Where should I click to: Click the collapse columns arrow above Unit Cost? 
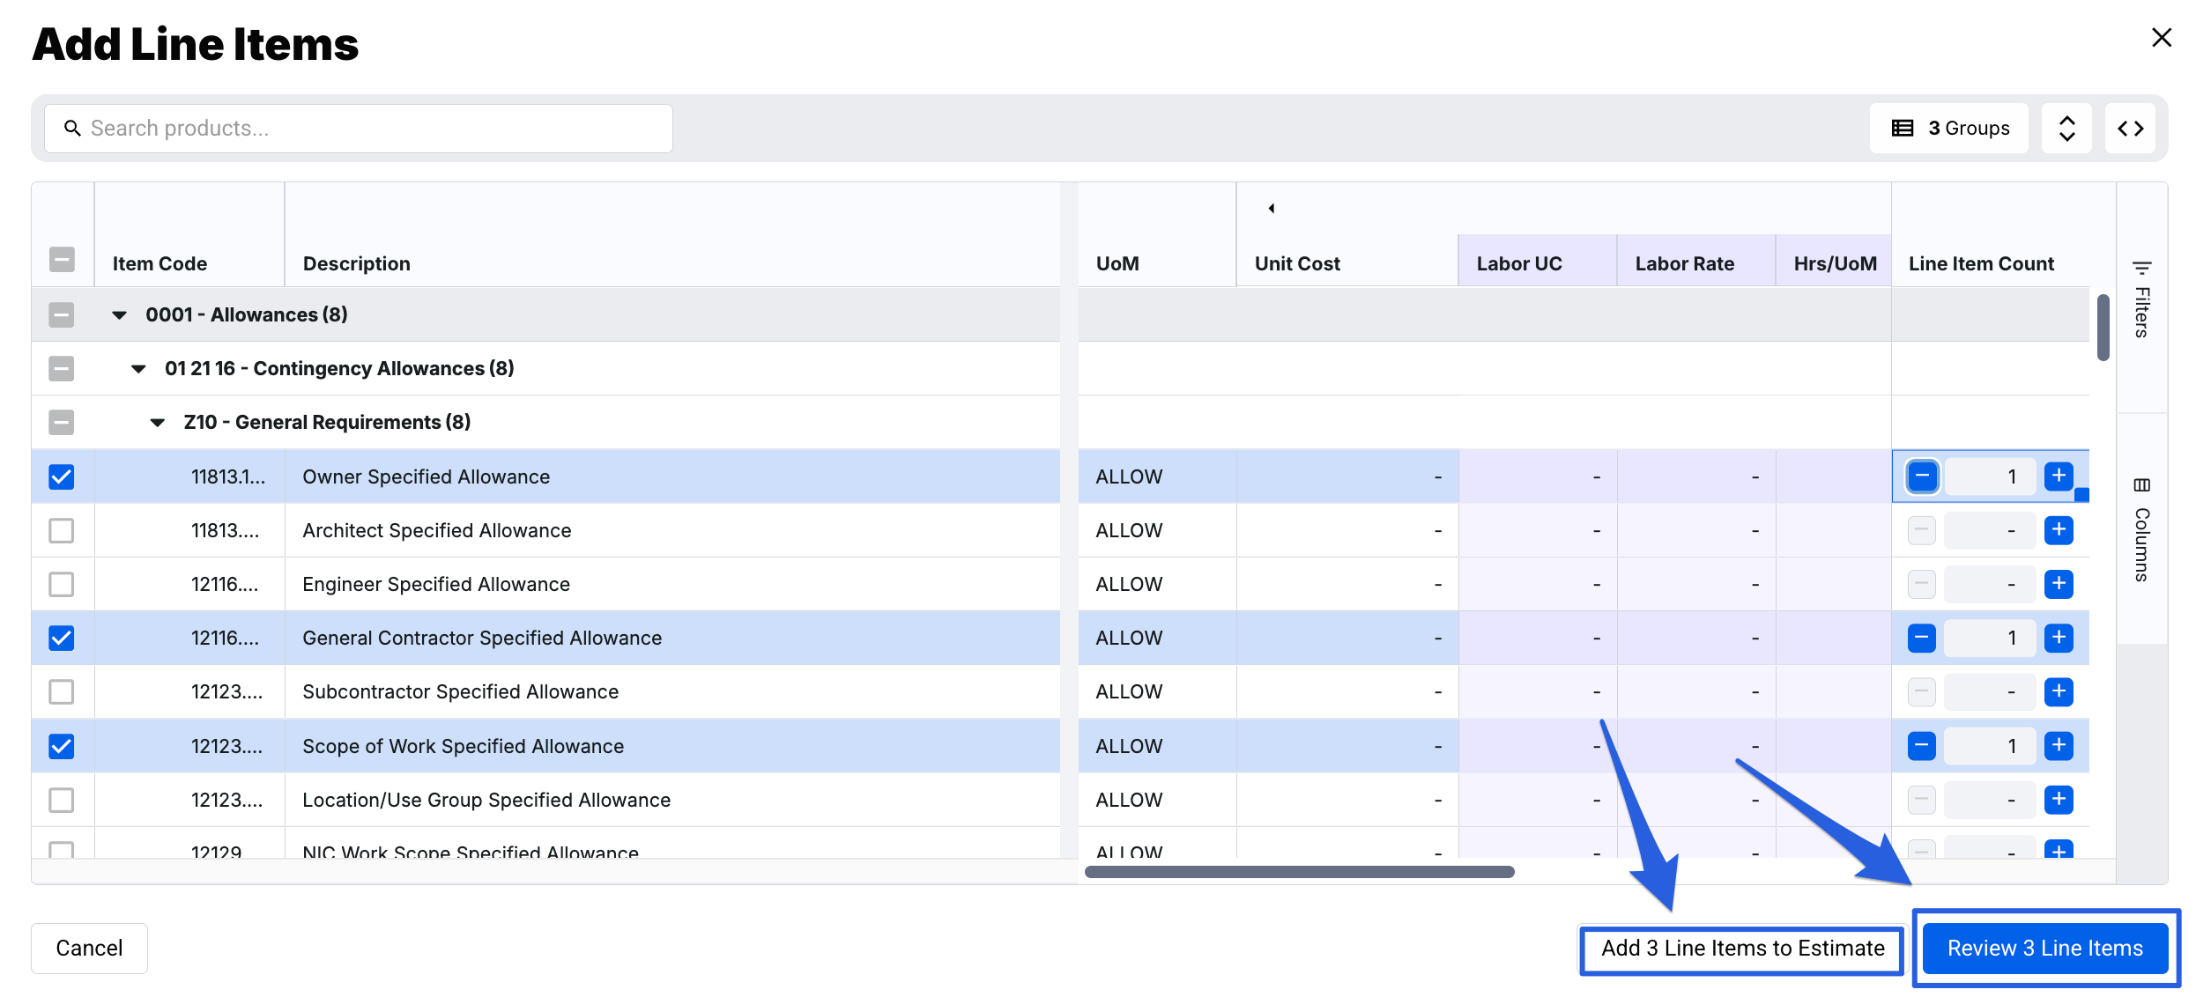pos(1271,209)
